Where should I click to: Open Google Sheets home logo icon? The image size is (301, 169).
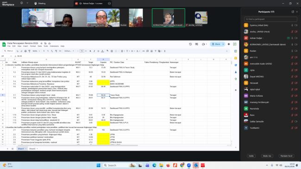tap(4, 45)
